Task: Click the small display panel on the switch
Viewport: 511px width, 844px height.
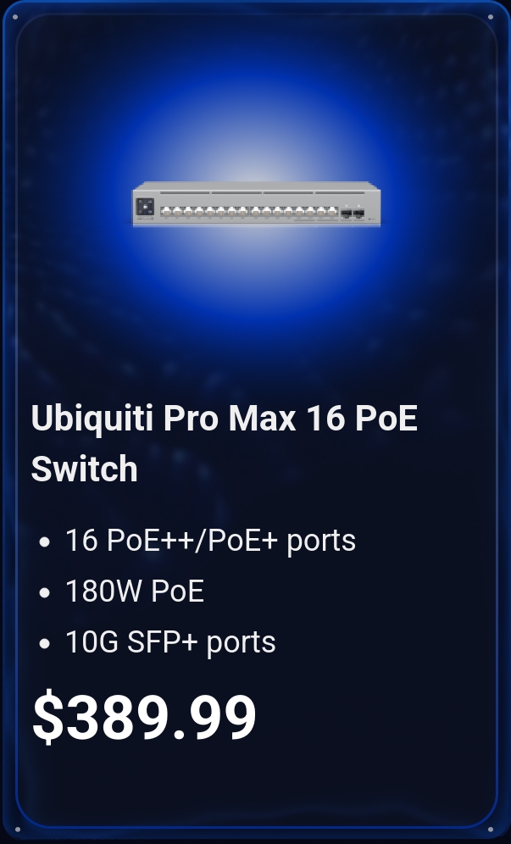Action: point(146,207)
